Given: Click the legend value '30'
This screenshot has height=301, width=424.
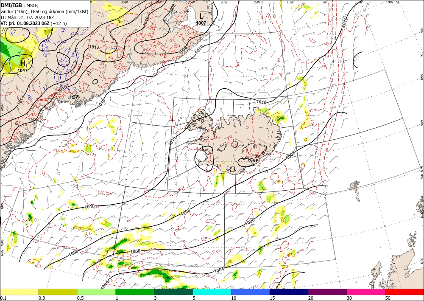Looking at the screenshot, I should (x=349, y=298).
